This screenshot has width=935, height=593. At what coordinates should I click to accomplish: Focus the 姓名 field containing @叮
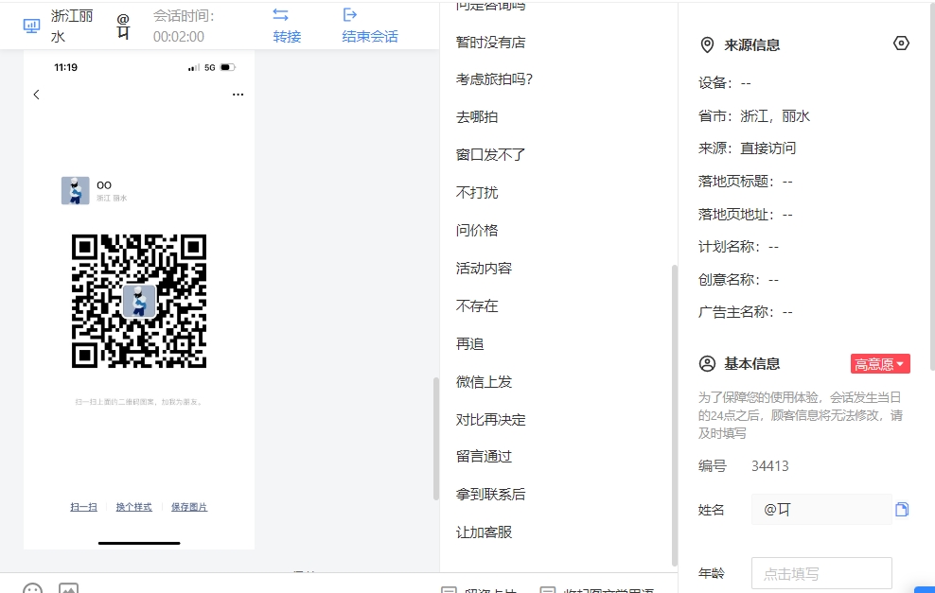[x=821, y=510]
